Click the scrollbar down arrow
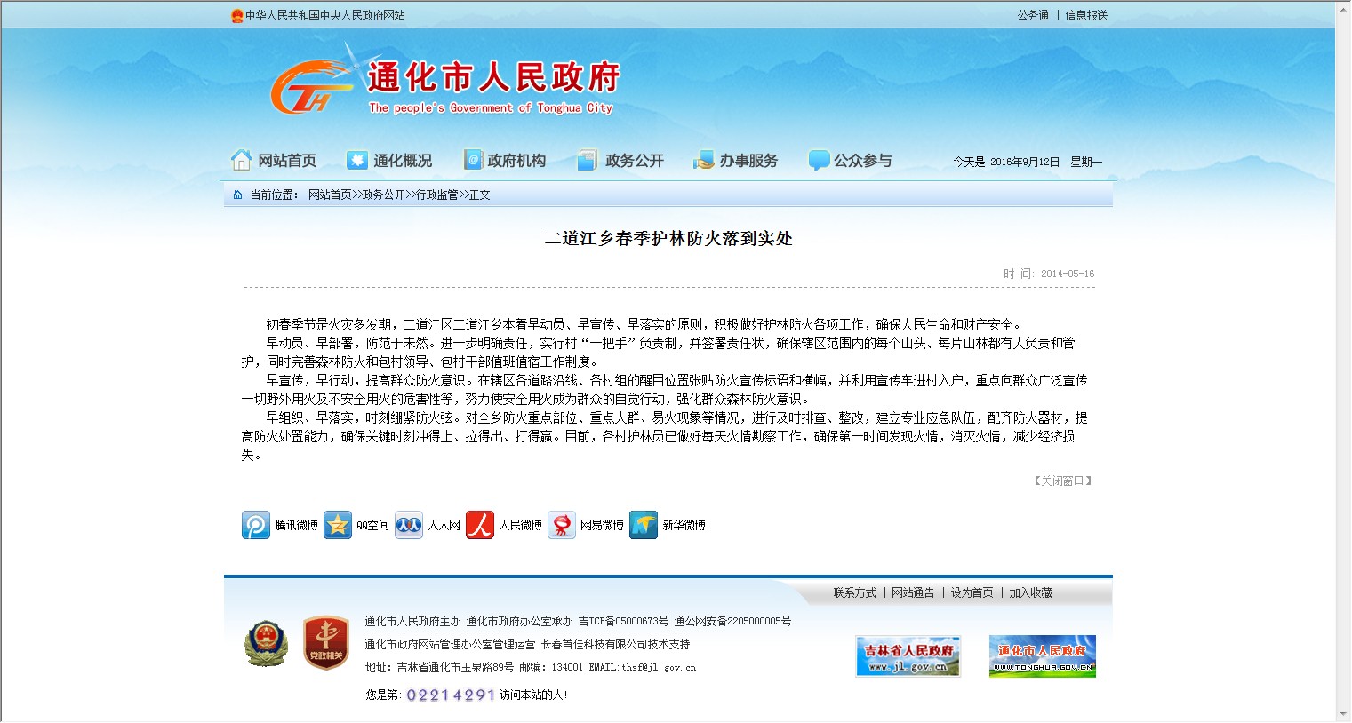Image resolution: width=1352 pixels, height=723 pixels. 1342,714
